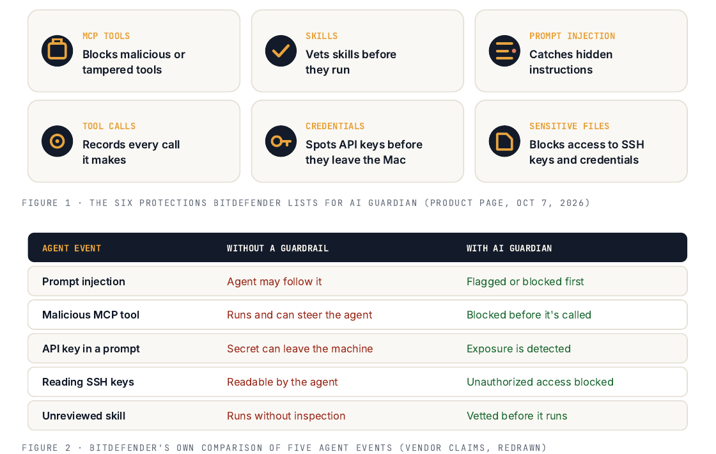Click 'Runs and can steer the agent' cell
The height and width of the screenshot is (454, 716).
[300, 315]
